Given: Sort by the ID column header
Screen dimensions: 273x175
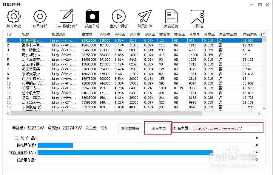Looking at the screenshot, I should [x=13, y=35].
